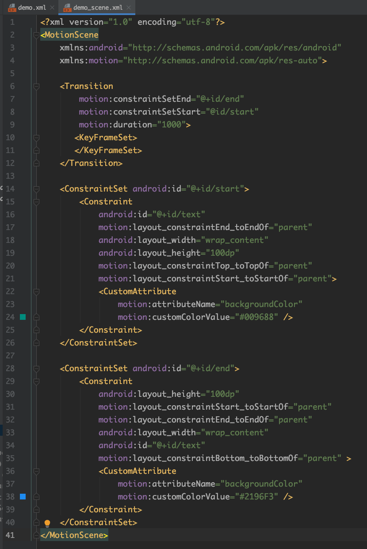Image resolution: width=367 pixels, height=549 pixels.
Task: Click "wrap_content" value on line 18
Action: tap(235, 240)
